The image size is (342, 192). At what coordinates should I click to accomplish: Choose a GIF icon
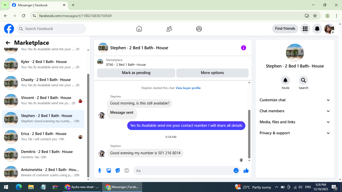[127, 170]
